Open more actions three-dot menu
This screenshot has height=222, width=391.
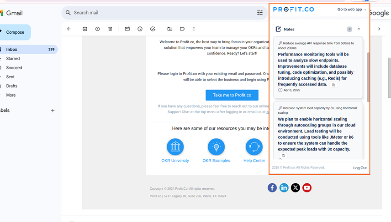click(x=194, y=29)
